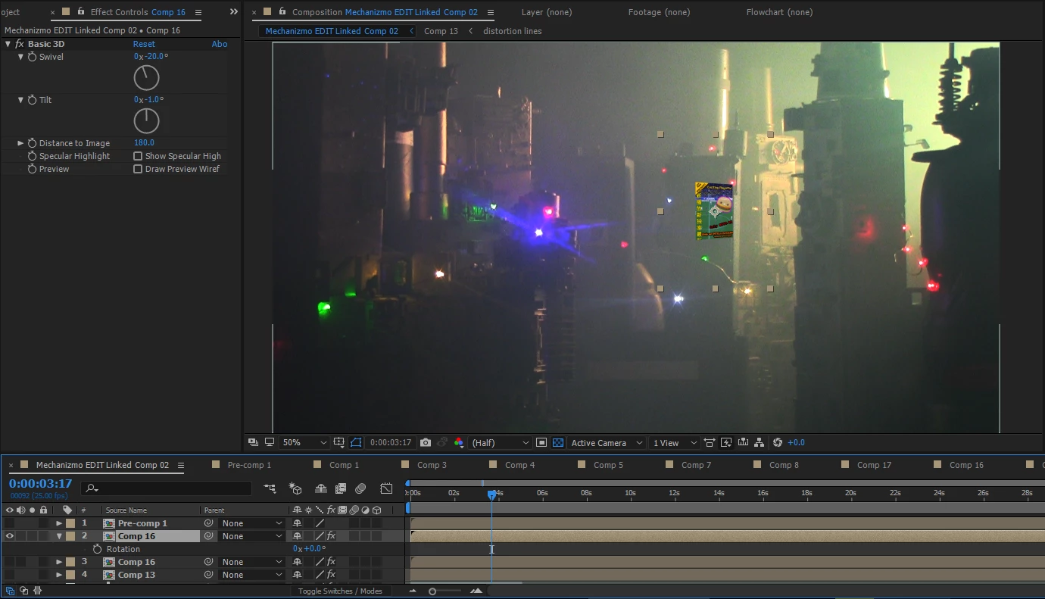Open the Pre-comp 1 timeline tab

pos(249,465)
